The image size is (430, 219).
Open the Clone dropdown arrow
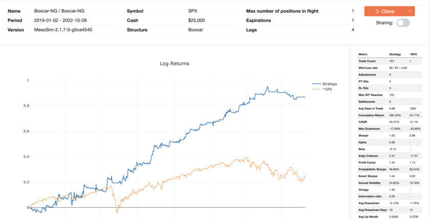pyautogui.click(x=410, y=11)
